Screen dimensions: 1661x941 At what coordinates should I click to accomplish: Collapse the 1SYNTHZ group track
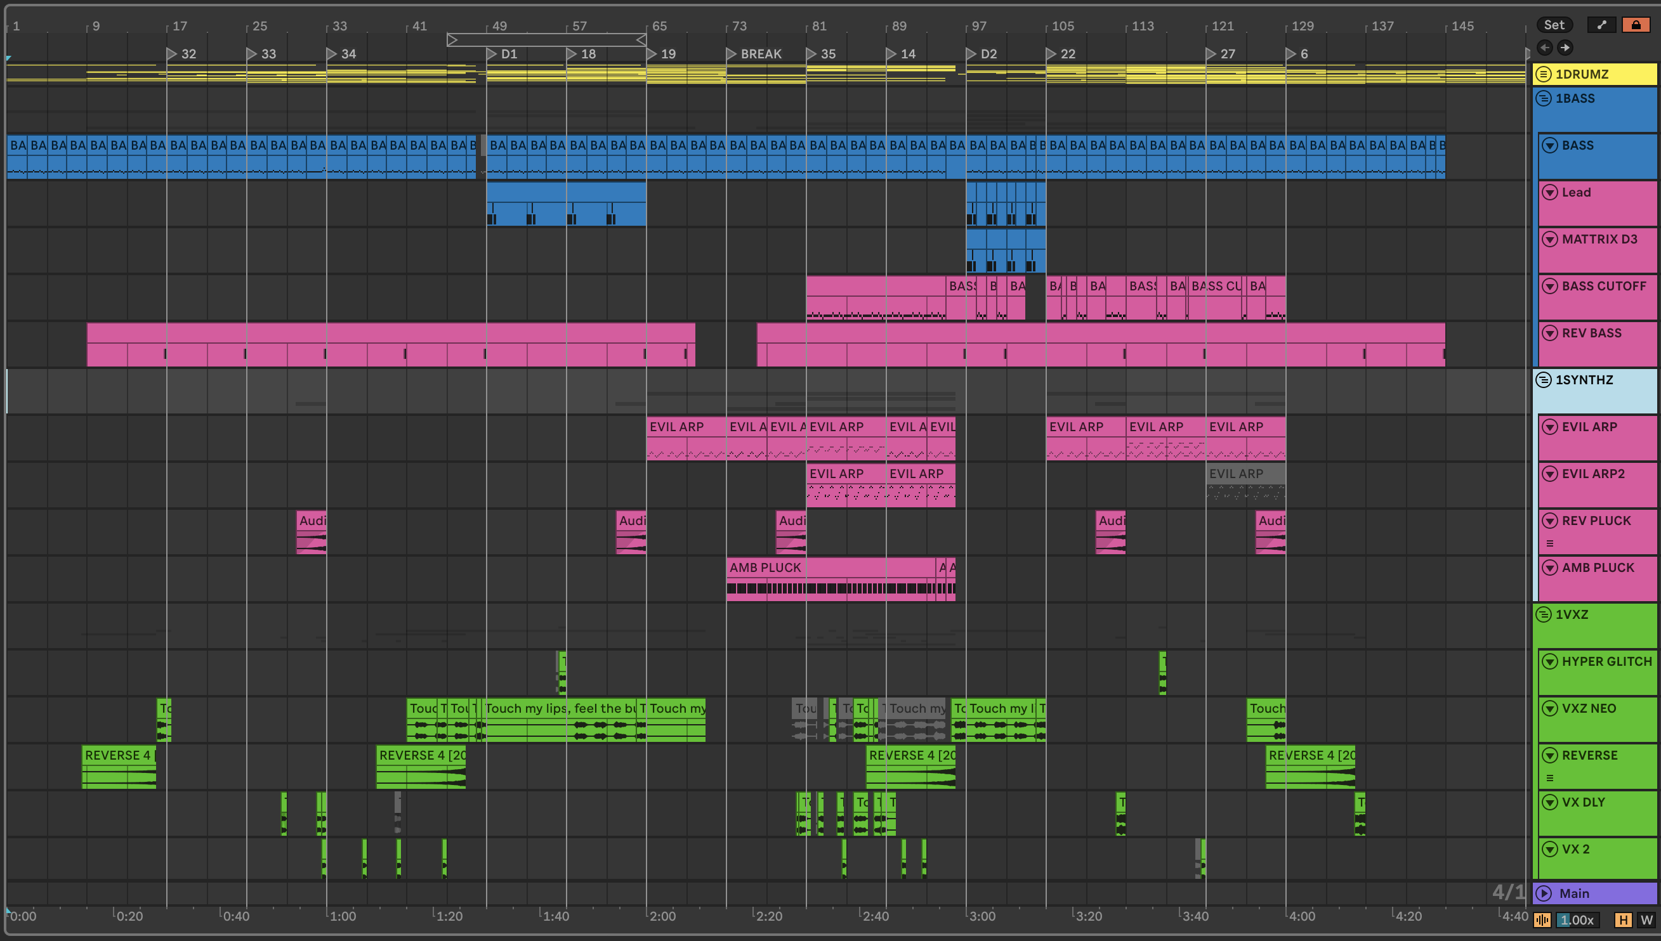pyautogui.click(x=1544, y=380)
